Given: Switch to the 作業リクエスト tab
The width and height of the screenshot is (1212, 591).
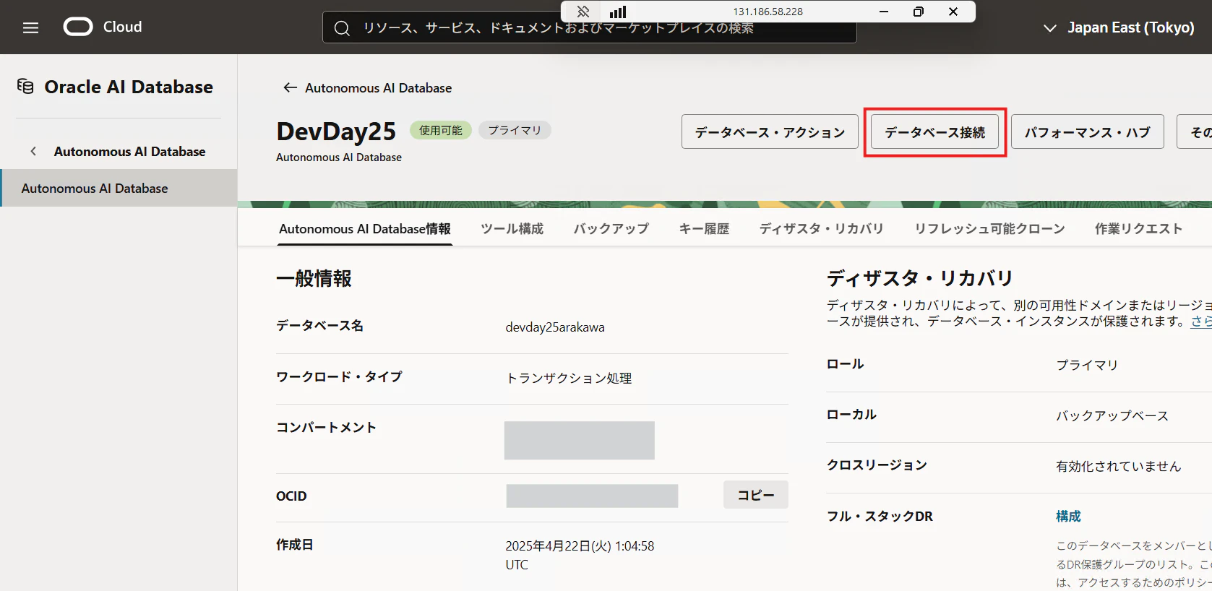Looking at the screenshot, I should [x=1139, y=229].
